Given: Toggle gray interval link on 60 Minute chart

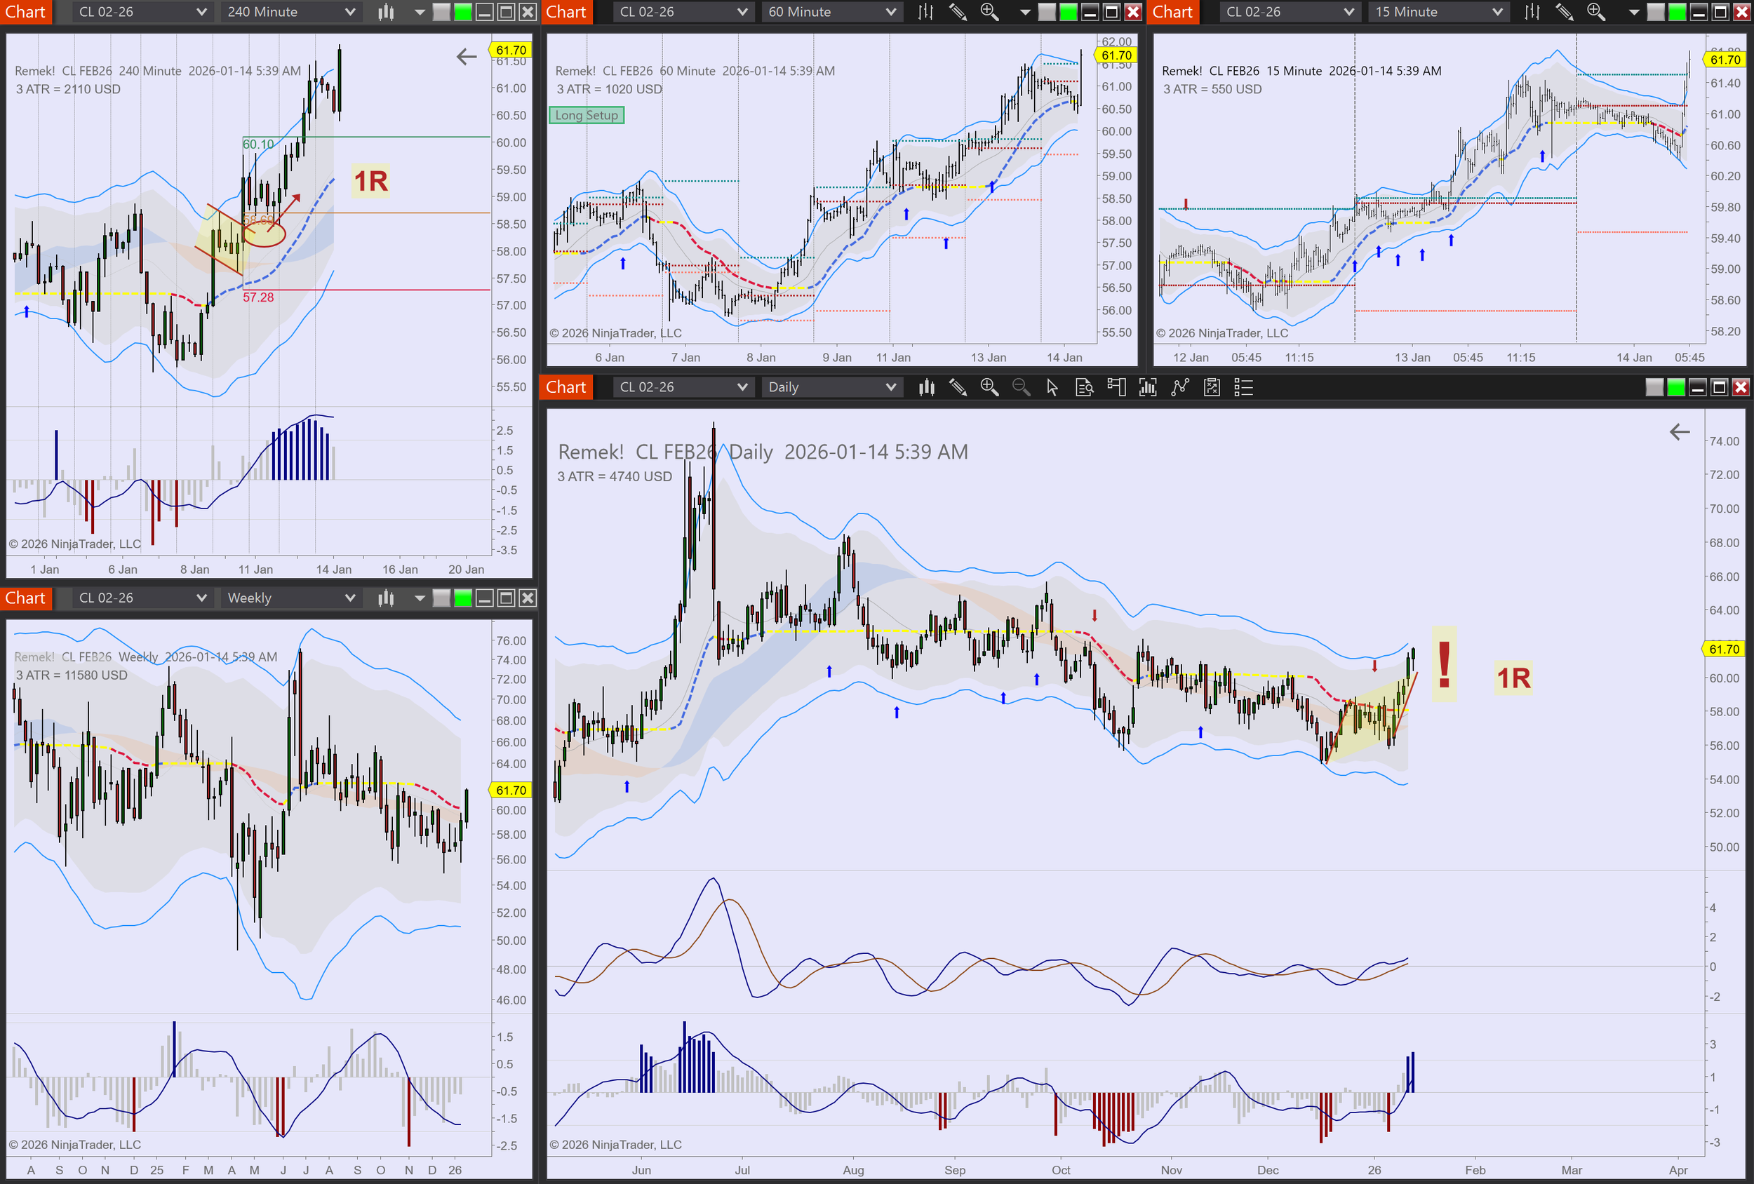Looking at the screenshot, I should coord(1047,12).
